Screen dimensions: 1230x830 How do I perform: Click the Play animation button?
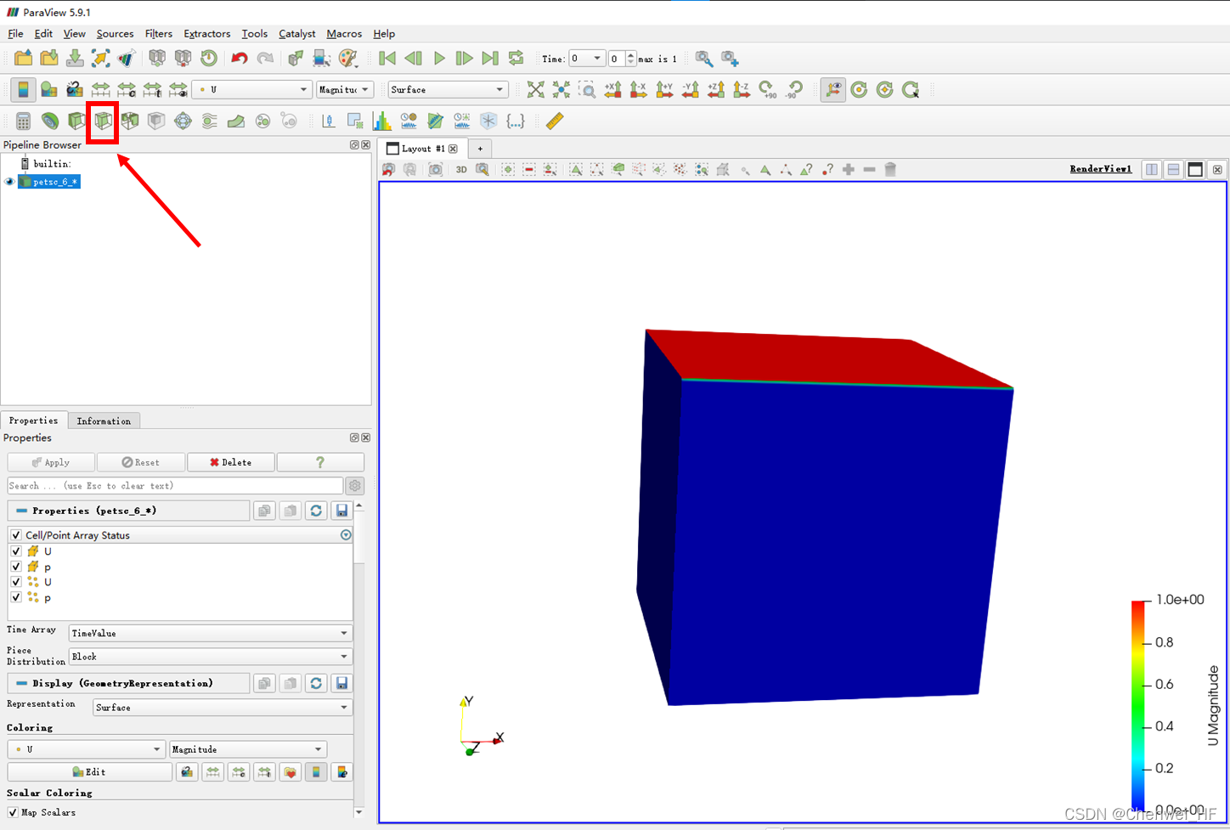[439, 59]
